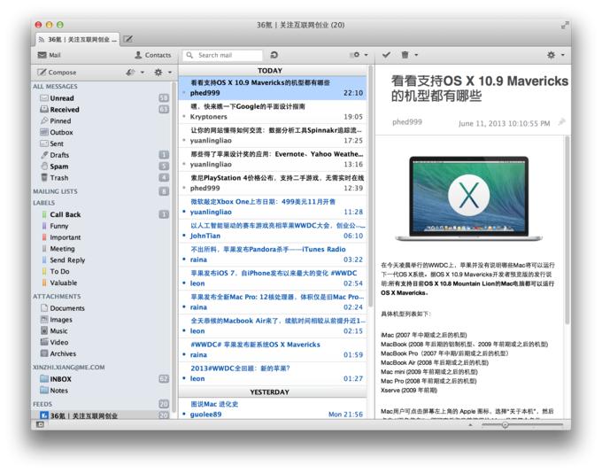The image size is (602, 473).
Task: Enter fullscreen with top-right arrows icon
Action: pyautogui.click(x=565, y=26)
